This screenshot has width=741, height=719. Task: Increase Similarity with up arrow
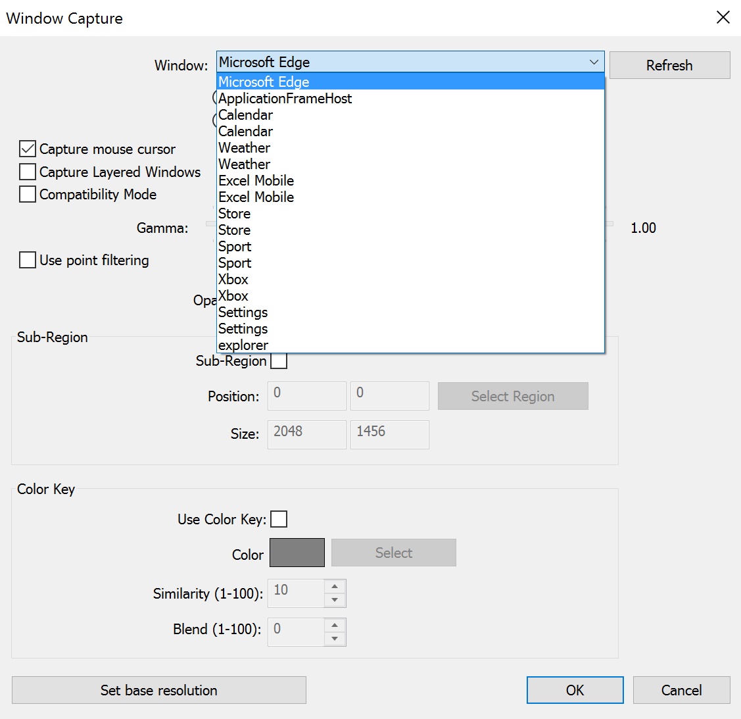[335, 587]
